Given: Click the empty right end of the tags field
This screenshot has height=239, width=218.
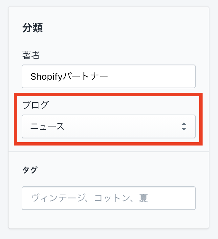Looking at the screenshot, I should click(174, 198).
